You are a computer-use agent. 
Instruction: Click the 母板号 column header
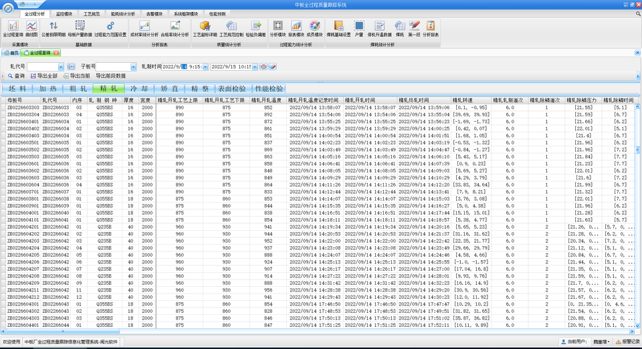[23, 100]
